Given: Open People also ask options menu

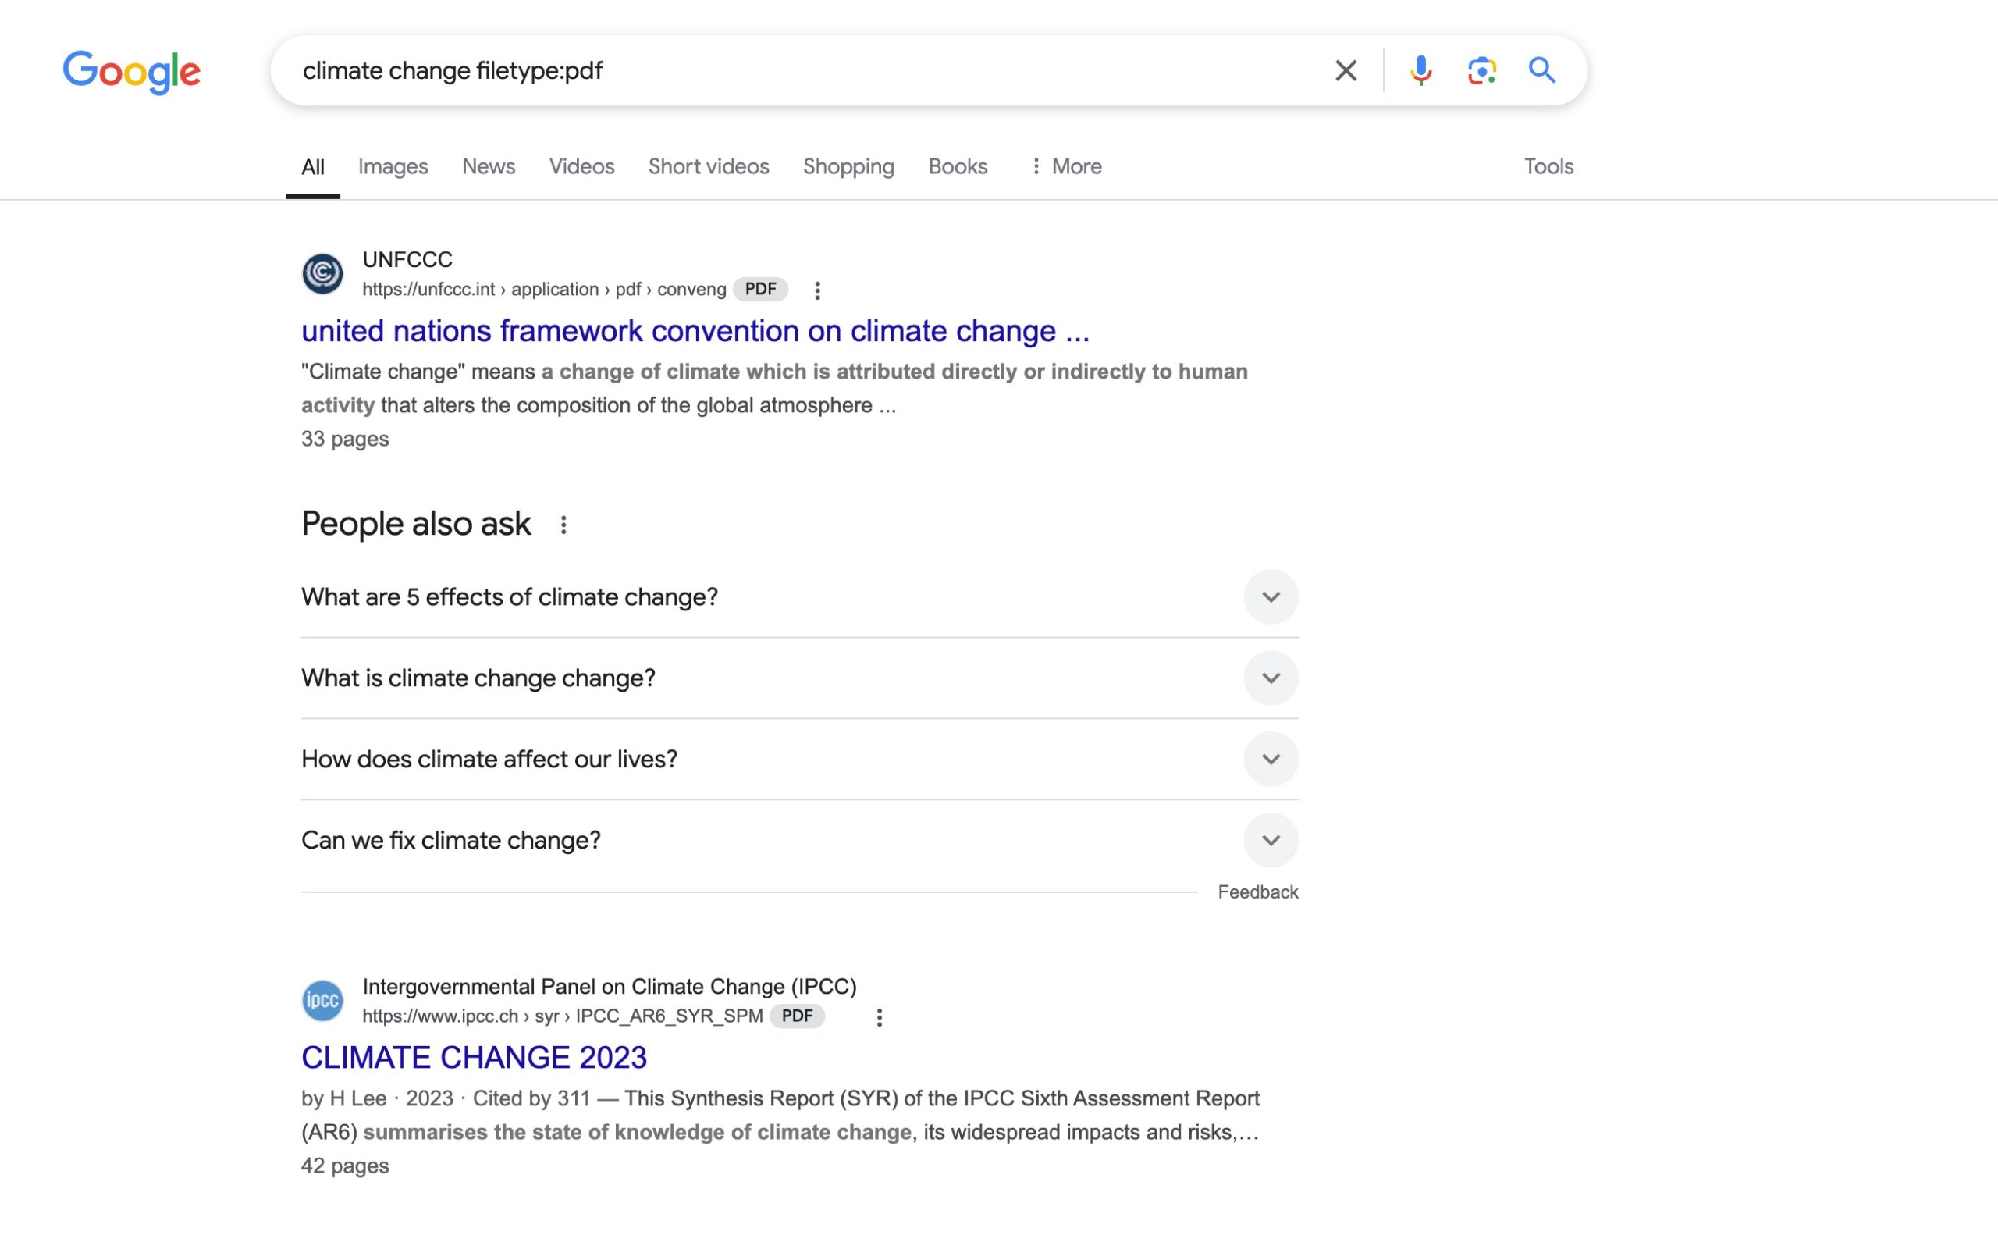Looking at the screenshot, I should click(563, 525).
